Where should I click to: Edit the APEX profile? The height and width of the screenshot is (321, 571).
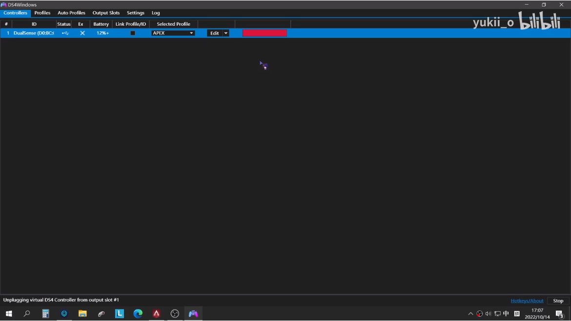pos(214,33)
